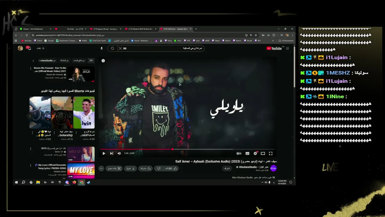The height and width of the screenshot is (217, 385).
Task: Switch to the Kick Dashboard tab
Action: 35,29
